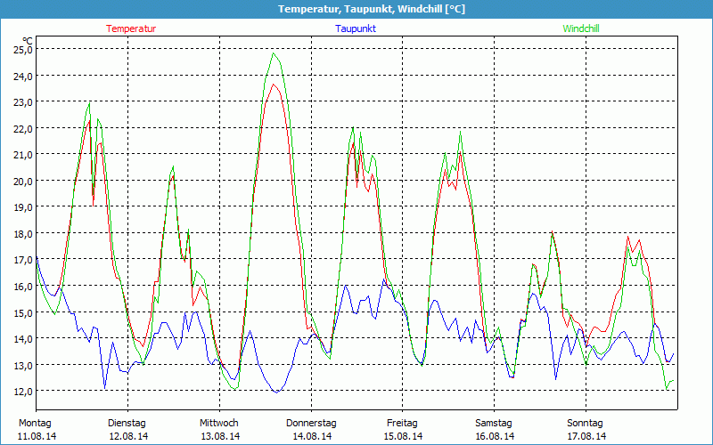Image resolution: width=713 pixels, height=445 pixels.
Task: Select the 25,0 axis value
Action: 23,50
